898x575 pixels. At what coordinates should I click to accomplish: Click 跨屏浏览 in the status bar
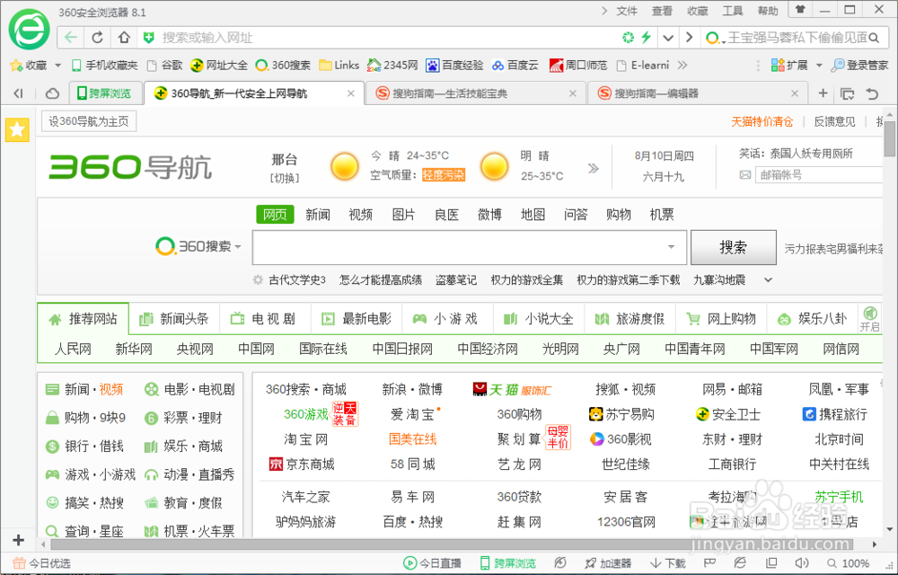click(x=508, y=563)
